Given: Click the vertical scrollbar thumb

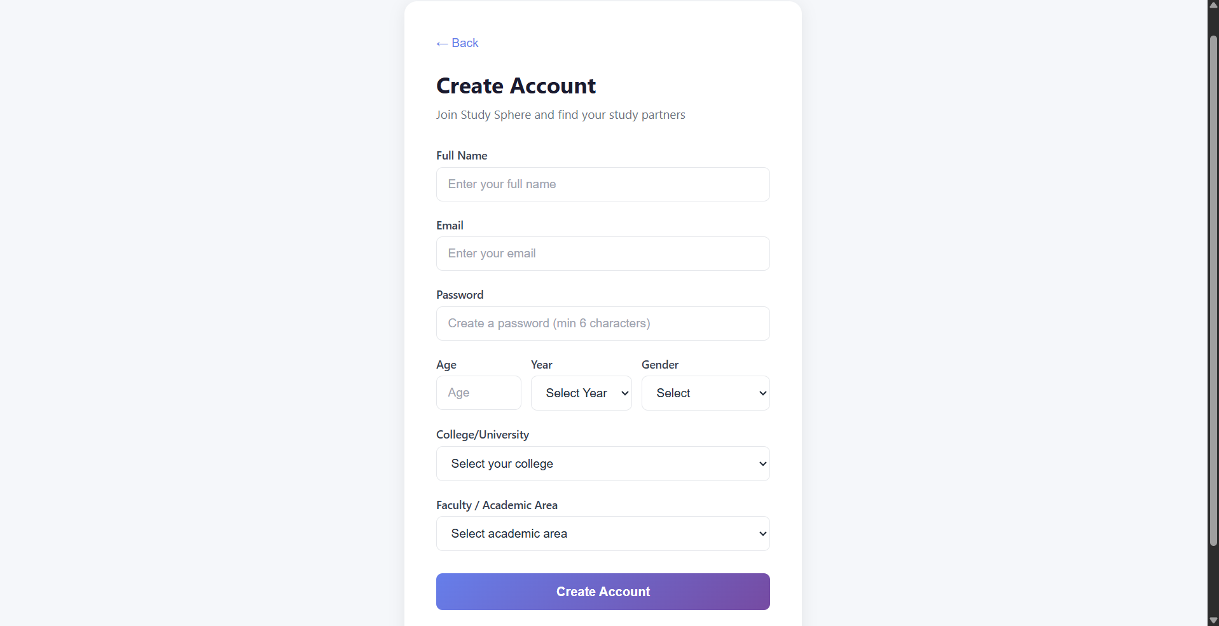Looking at the screenshot, I should point(1213,290).
